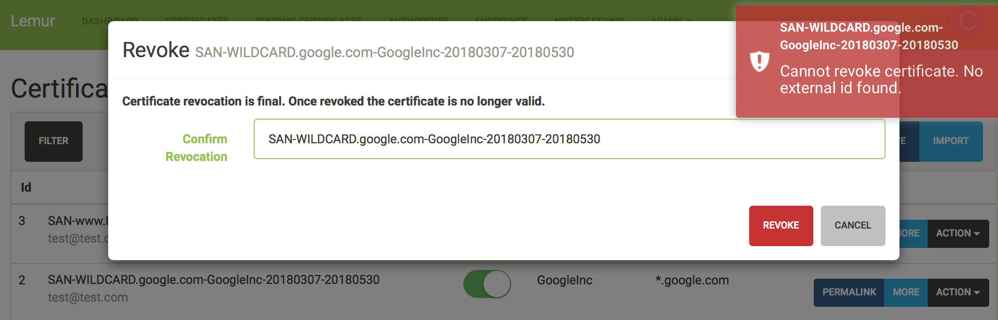Open the NOTIFICATIONS section
The height and width of the screenshot is (320, 998).
point(589,21)
